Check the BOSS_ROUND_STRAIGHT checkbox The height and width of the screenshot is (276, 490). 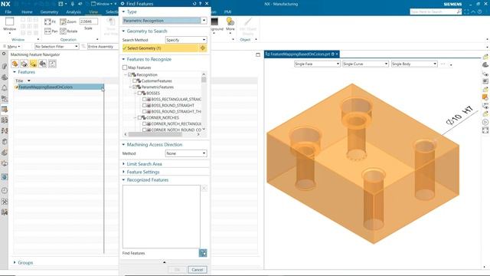pyautogui.click(x=145, y=106)
